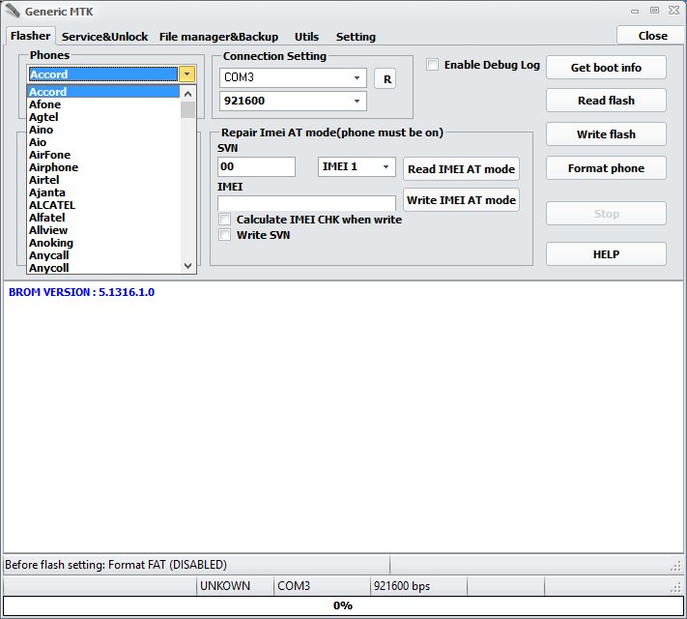Switch to the Flasher tab
The width and height of the screenshot is (687, 619).
[x=30, y=36]
